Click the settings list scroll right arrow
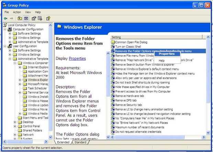This screenshot has width=213, height=152. 204,137
